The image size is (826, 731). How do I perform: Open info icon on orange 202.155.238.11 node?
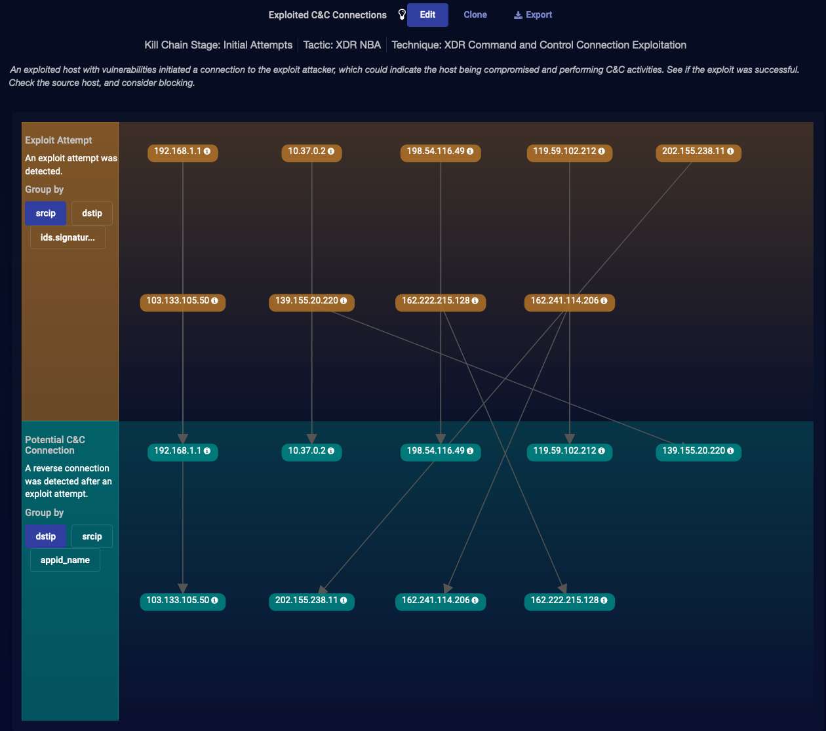[x=730, y=151]
